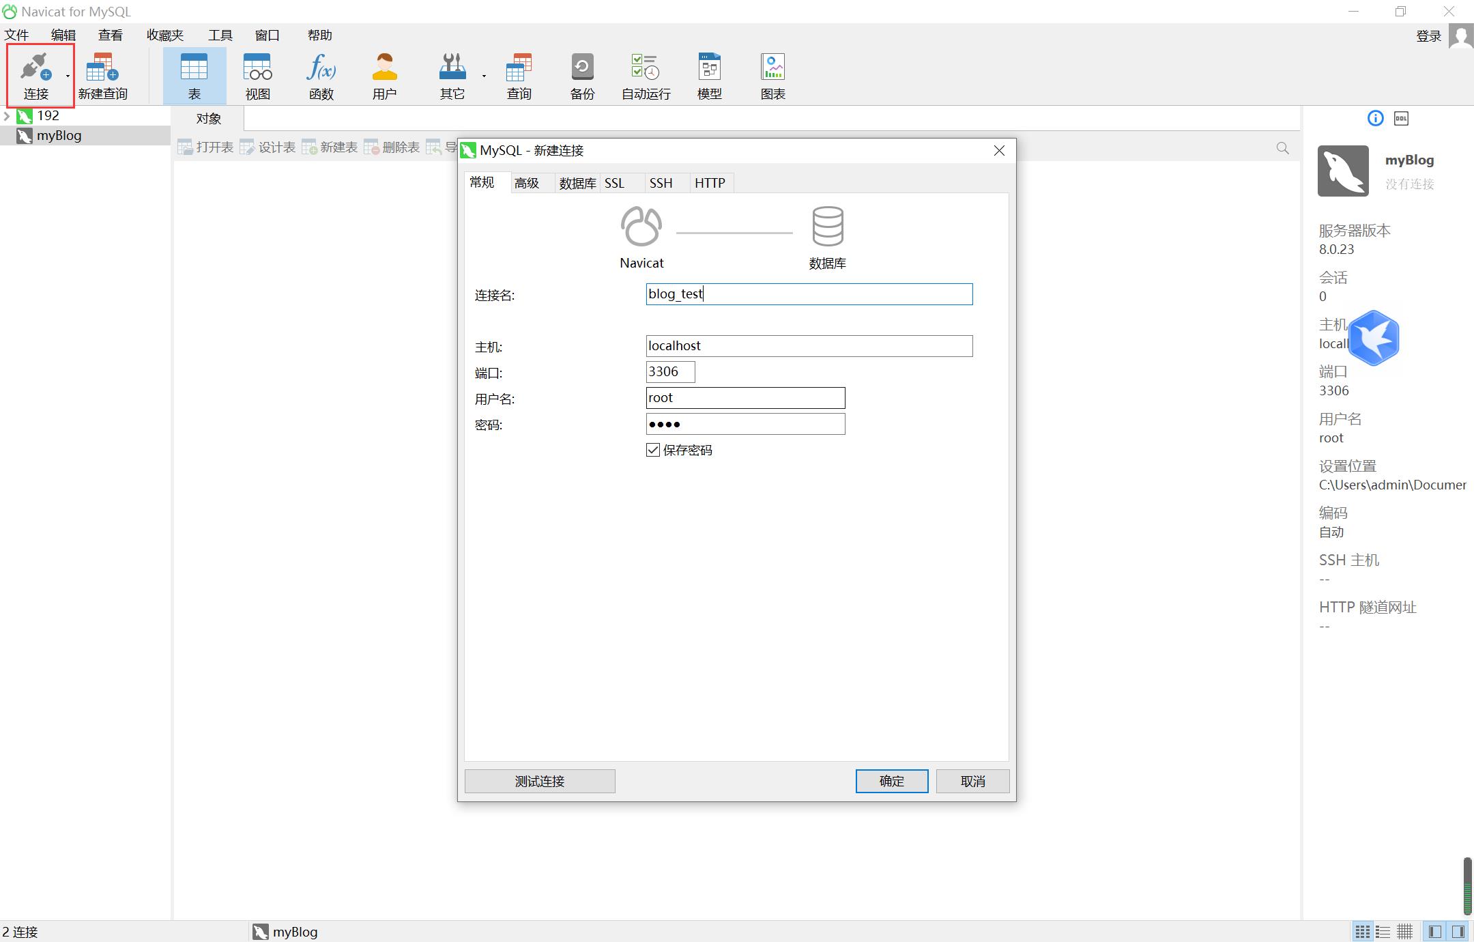
Task: Switch to icon view in status bar
Action: pos(1362,931)
